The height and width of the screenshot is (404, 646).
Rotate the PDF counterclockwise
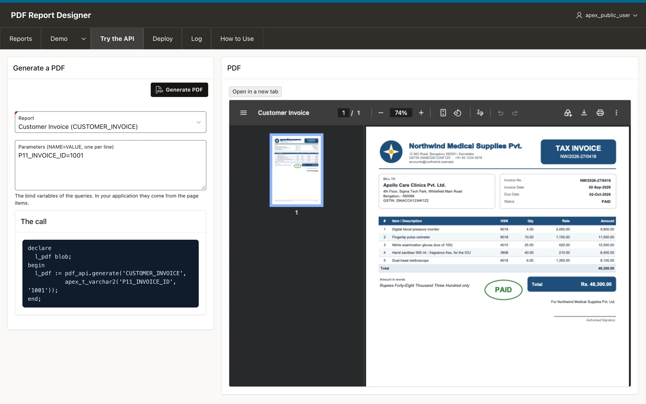point(458,113)
